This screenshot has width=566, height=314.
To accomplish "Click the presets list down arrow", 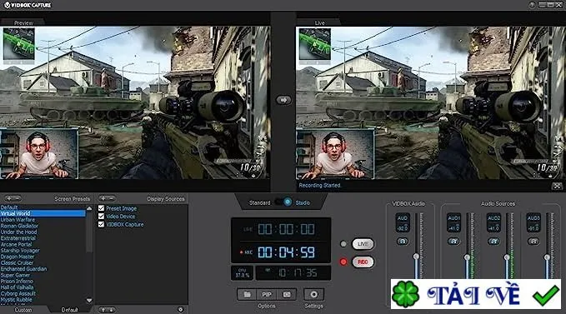I will 89,301.
